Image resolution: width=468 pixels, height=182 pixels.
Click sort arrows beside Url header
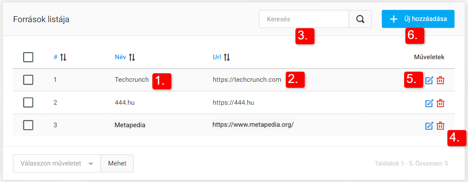tap(227, 57)
